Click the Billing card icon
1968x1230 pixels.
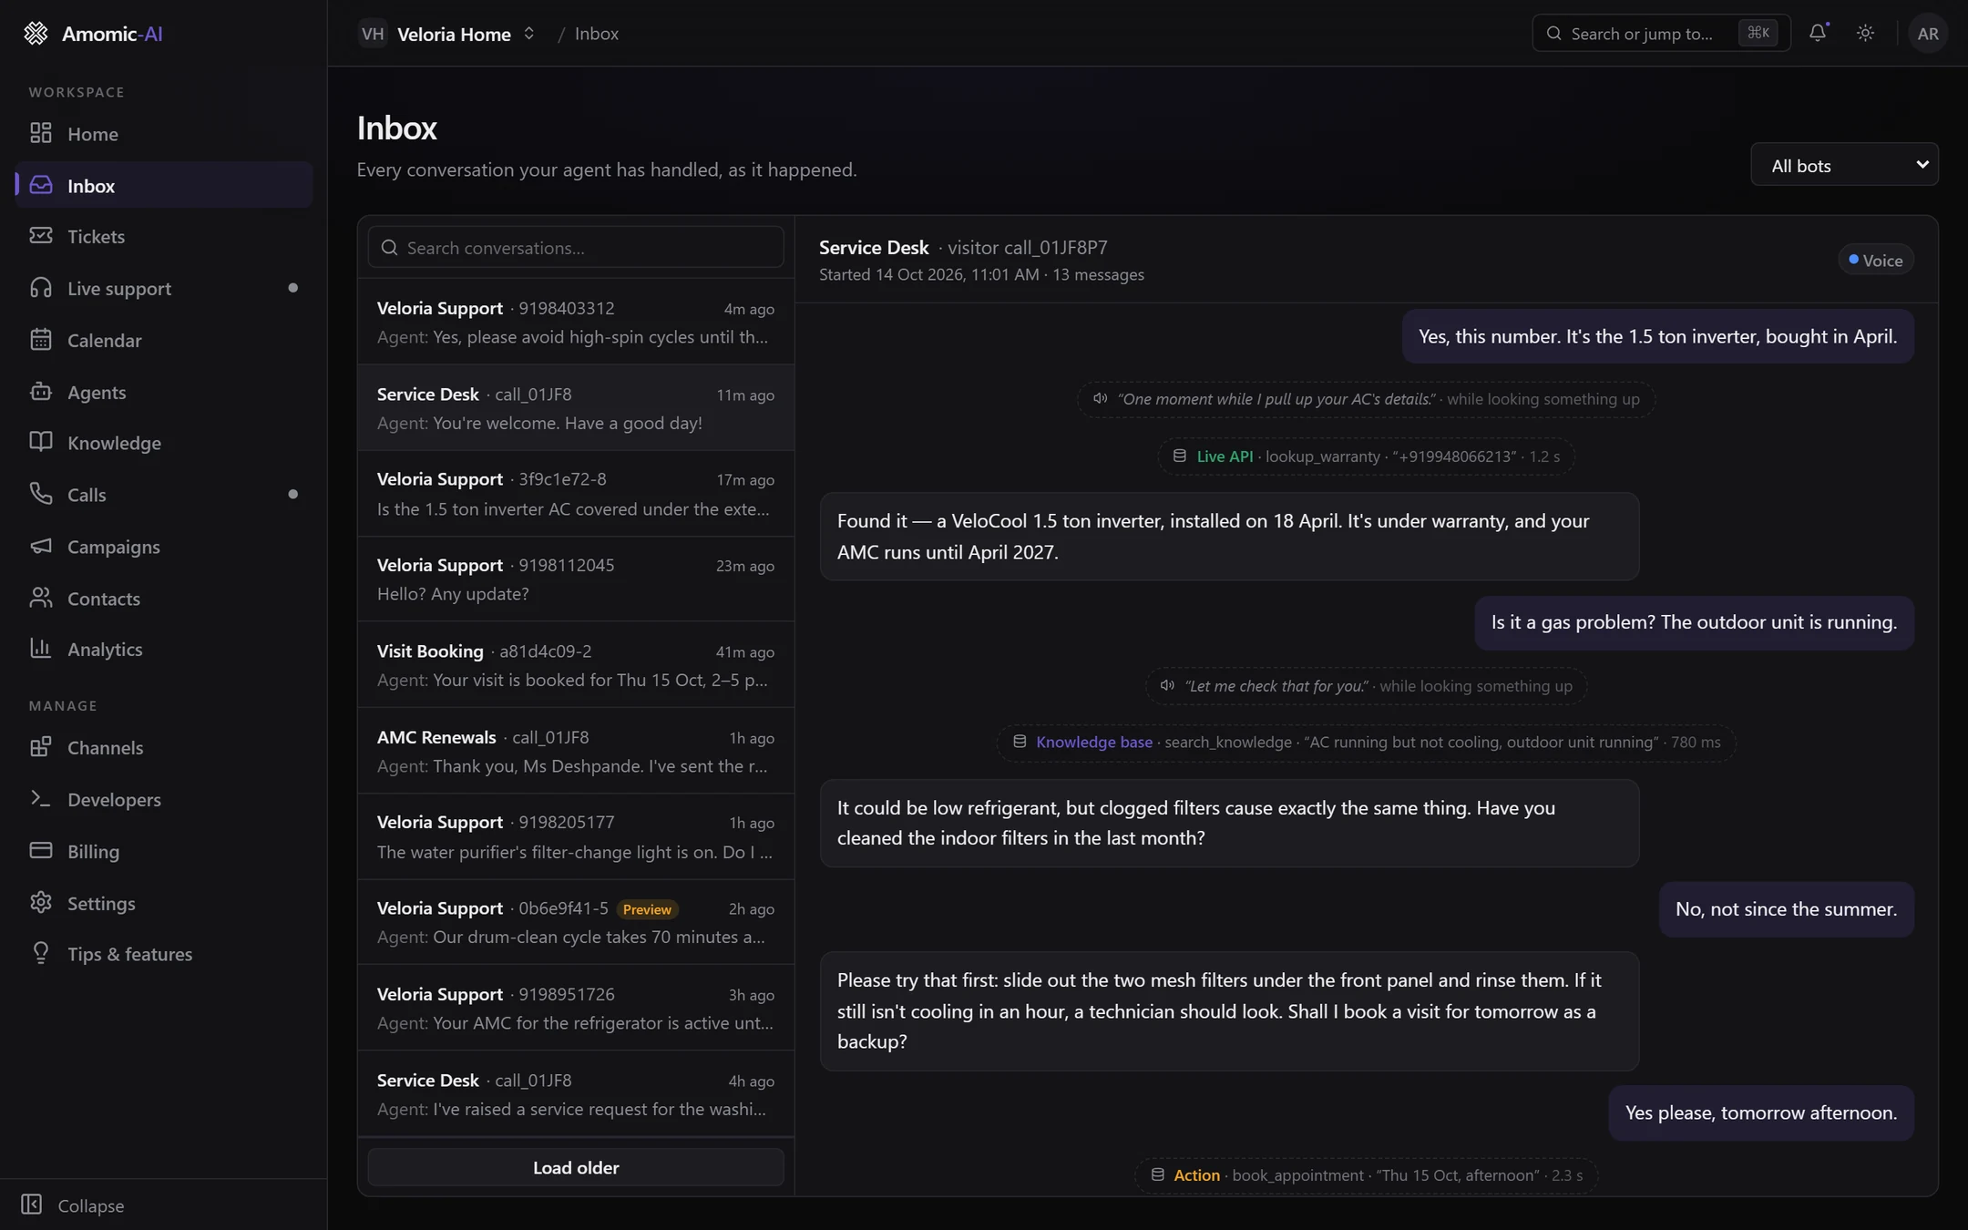click(x=41, y=851)
